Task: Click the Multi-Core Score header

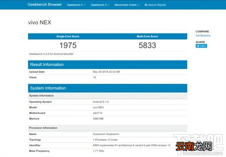Action: 147,36
